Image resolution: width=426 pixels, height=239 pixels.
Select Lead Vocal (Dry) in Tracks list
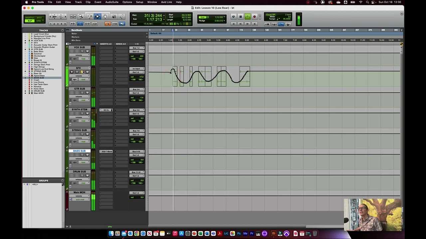(x=41, y=34)
